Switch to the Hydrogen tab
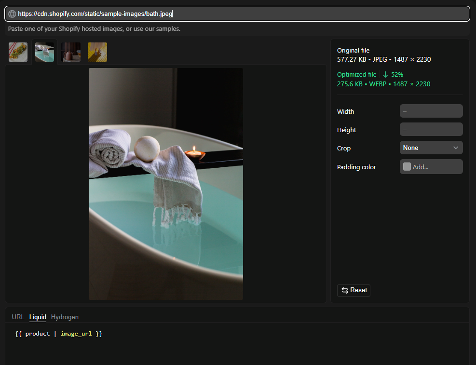This screenshot has height=365, width=476. tap(65, 317)
